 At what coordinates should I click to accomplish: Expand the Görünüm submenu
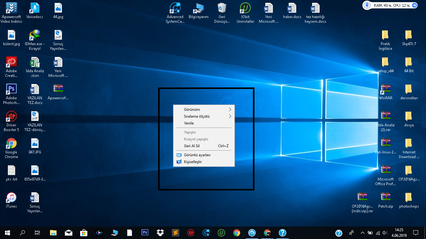pyautogui.click(x=204, y=110)
